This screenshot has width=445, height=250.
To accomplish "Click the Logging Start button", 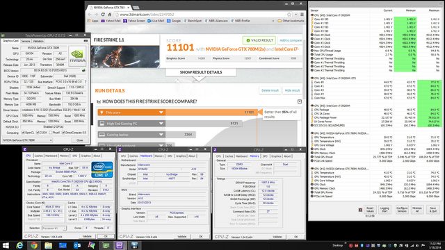I will (x=385, y=210).
